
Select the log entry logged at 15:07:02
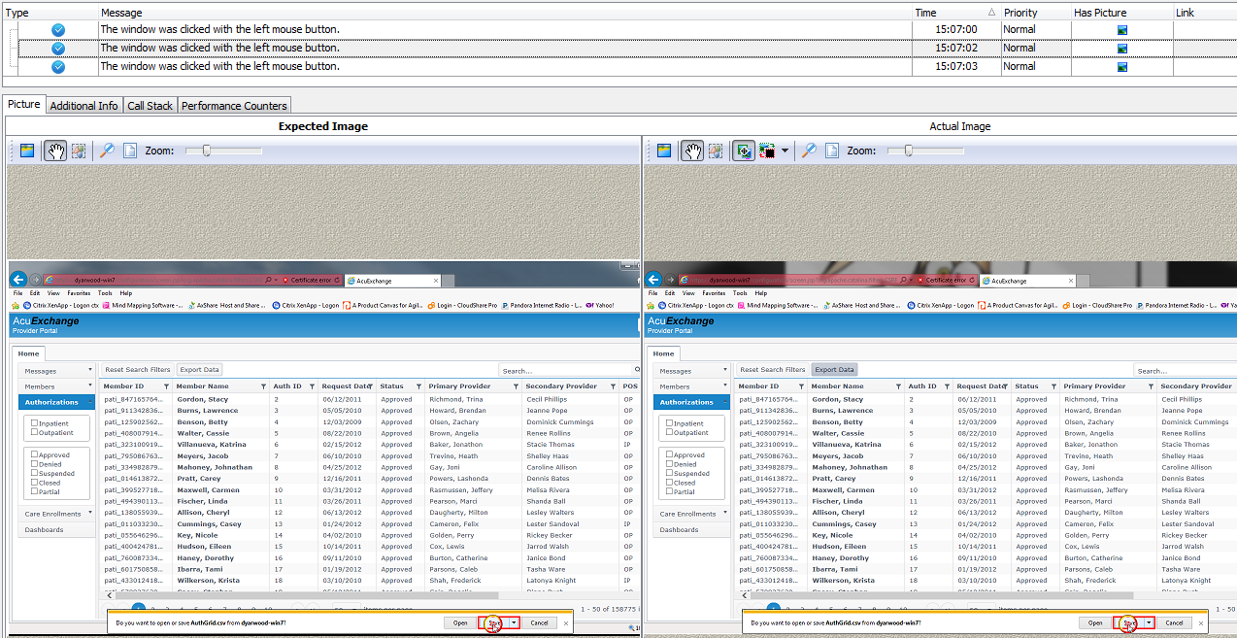point(485,48)
